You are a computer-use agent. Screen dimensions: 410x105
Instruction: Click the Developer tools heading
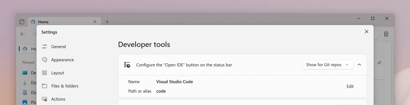[x=144, y=44]
